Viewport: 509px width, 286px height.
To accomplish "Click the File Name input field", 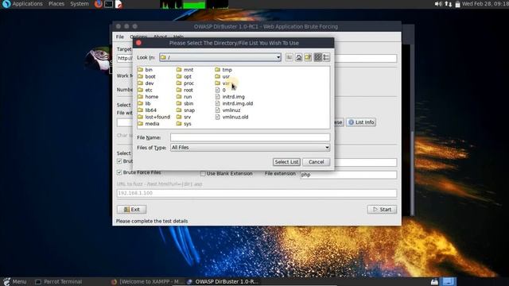I will (x=250, y=137).
